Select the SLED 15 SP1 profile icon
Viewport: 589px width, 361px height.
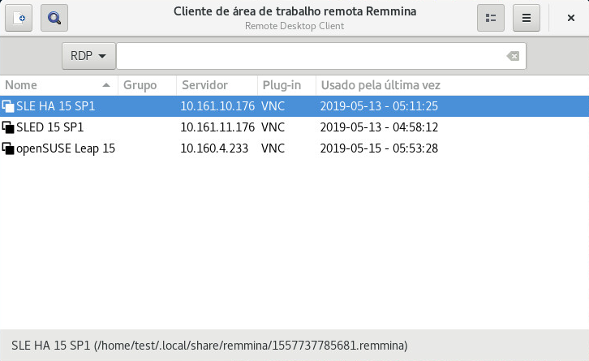coord(8,127)
